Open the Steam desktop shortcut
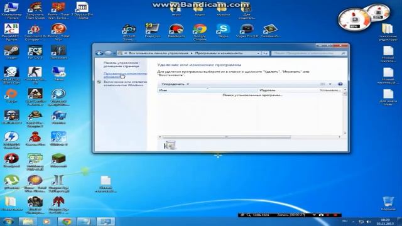 11,52
